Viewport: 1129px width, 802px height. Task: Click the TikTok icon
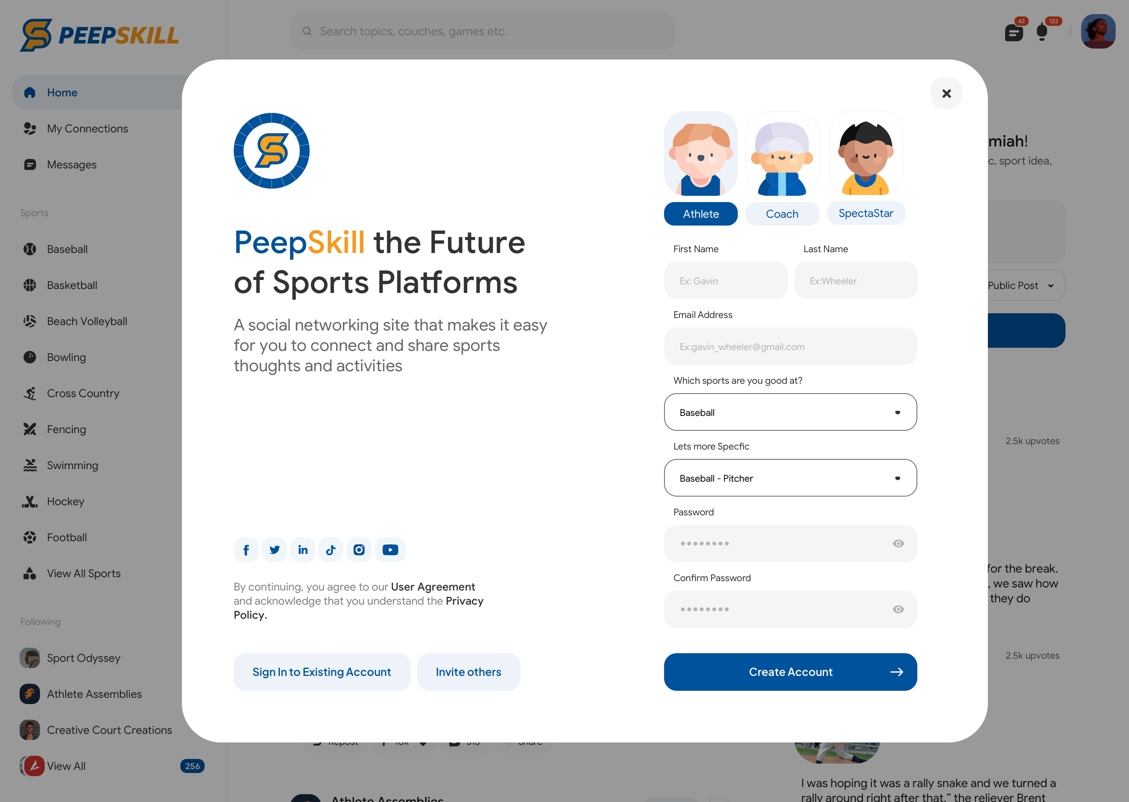pyautogui.click(x=331, y=550)
